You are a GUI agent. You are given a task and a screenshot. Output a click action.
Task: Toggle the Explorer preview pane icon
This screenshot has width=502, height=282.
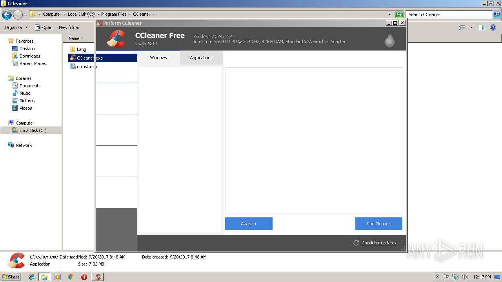[x=482, y=27]
